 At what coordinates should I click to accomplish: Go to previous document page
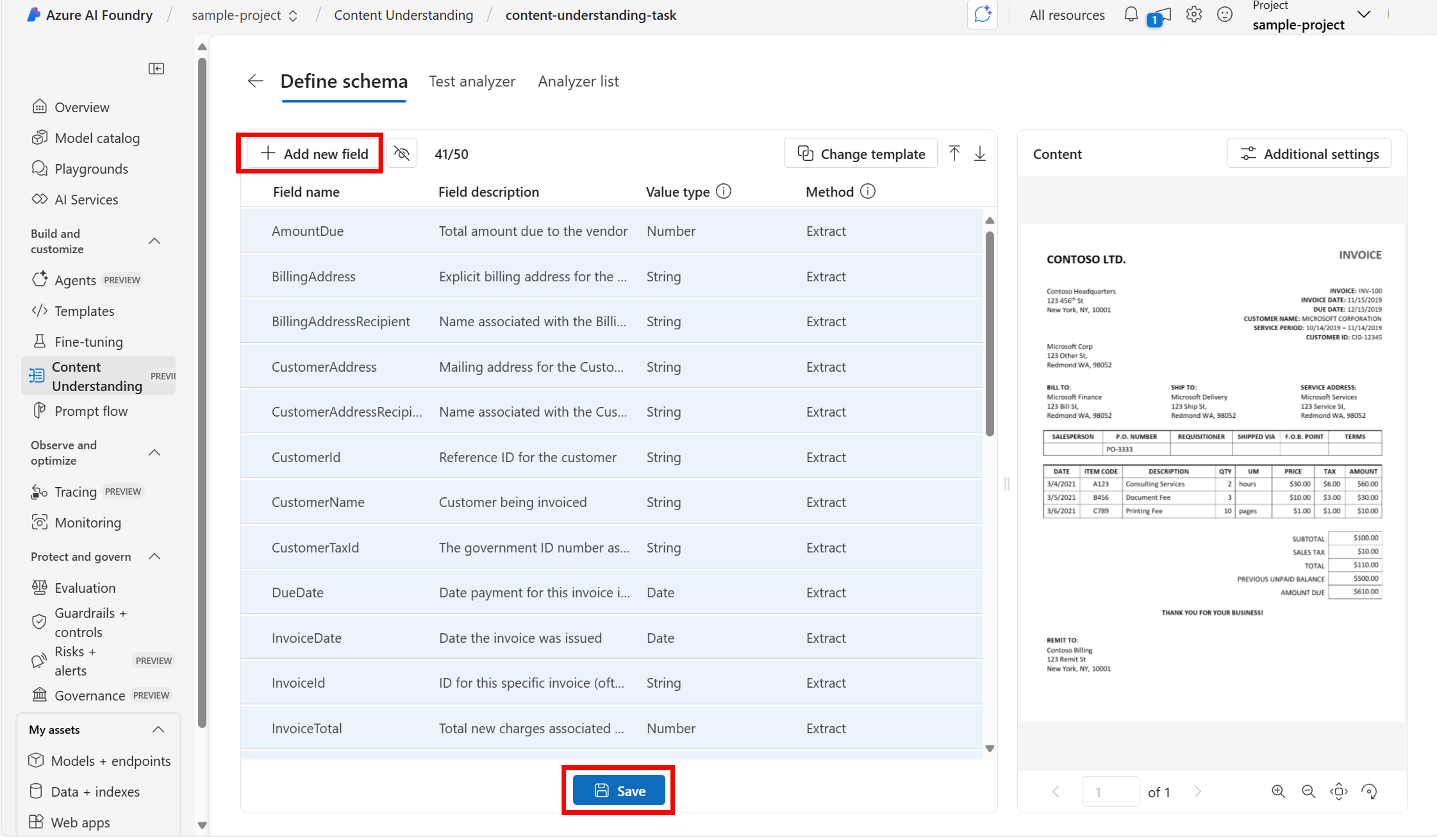tap(1055, 791)
